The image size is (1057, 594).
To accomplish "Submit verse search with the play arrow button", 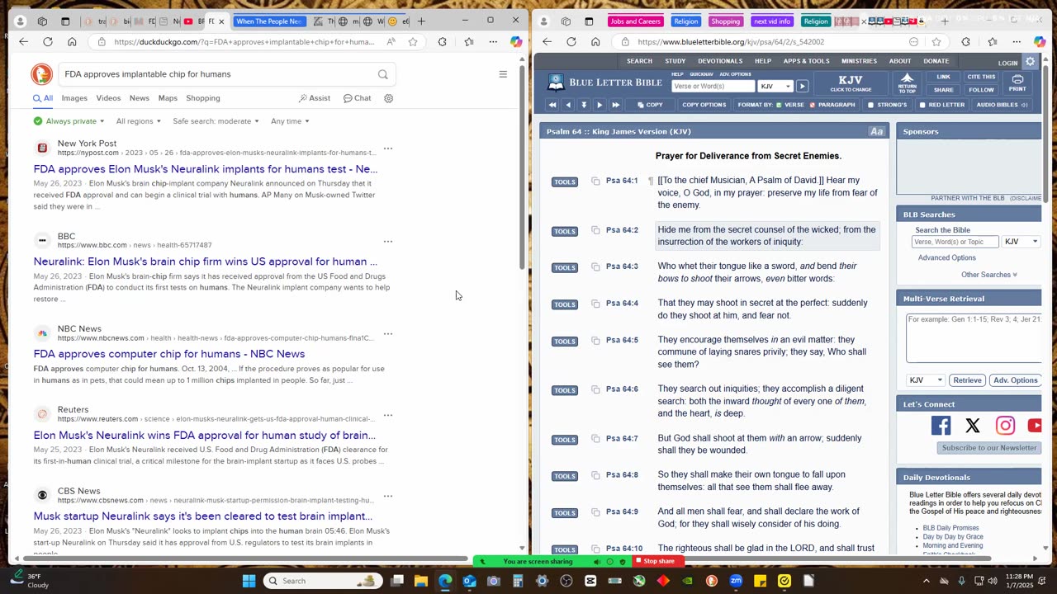I will [802, 86].
